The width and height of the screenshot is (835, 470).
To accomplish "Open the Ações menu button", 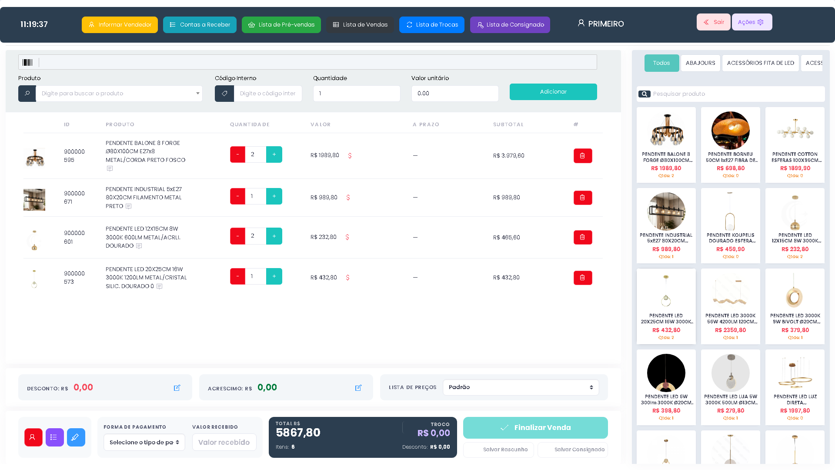I will (752, 22).
